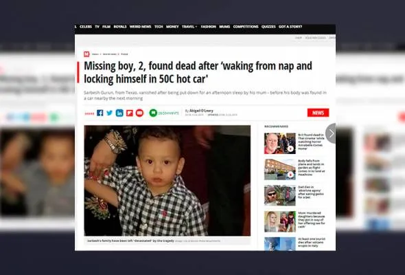Open the main photo of the boy
This screenshot has height=275, width=405.
pos(167,181)
